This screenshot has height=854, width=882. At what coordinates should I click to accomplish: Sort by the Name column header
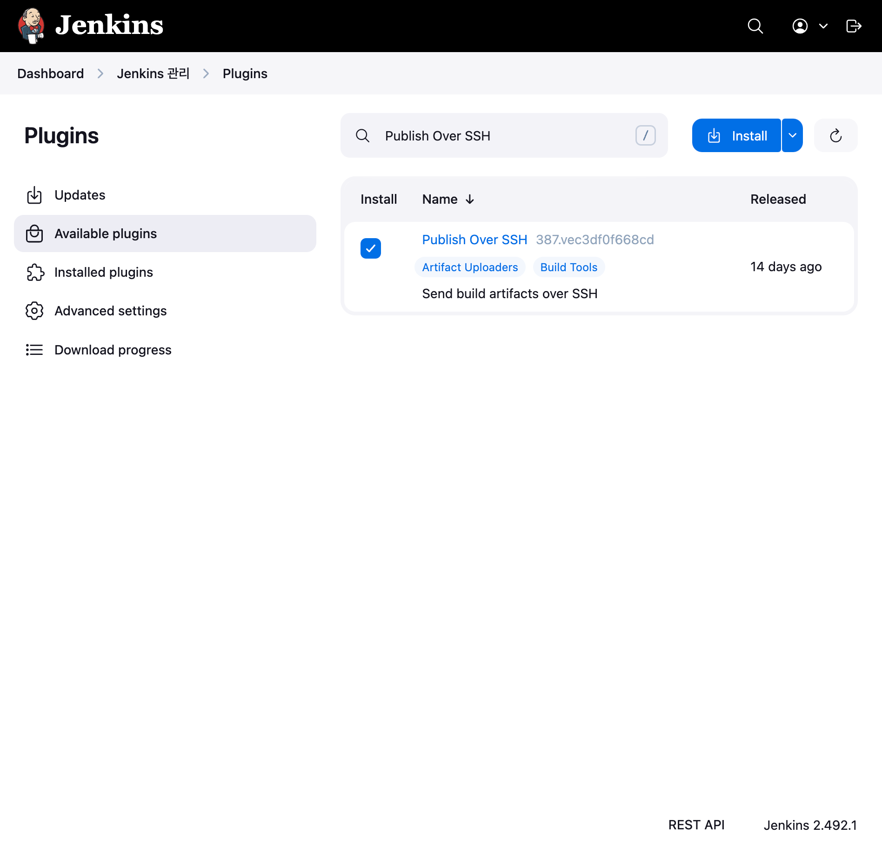pos(448,199)
